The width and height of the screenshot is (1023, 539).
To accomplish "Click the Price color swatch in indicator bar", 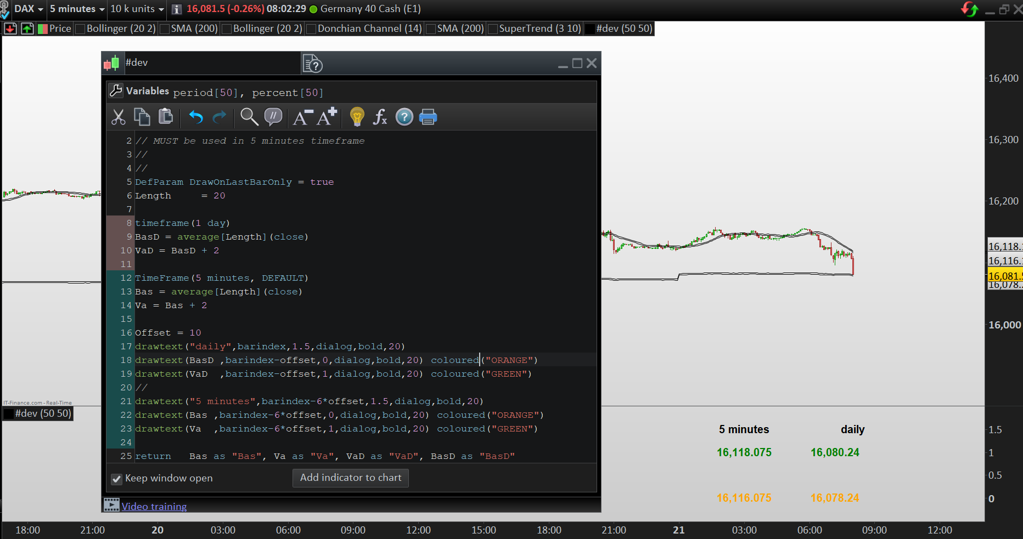I will pyautogui.click(x=42, y=29).
